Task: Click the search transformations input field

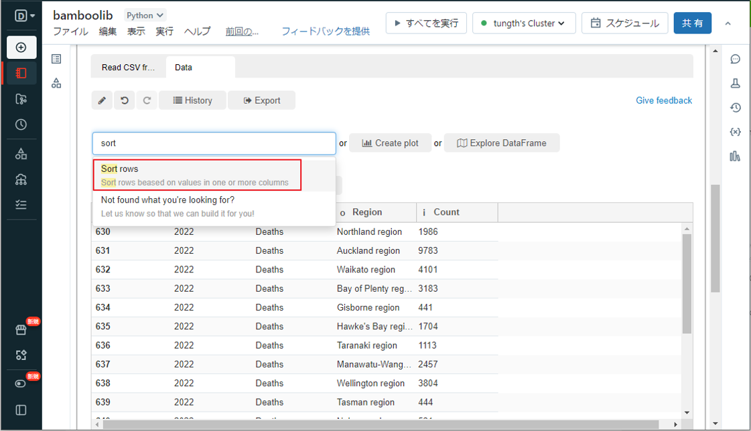Action: (214, 143)
